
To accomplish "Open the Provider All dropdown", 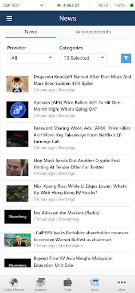I will point(31,58).
